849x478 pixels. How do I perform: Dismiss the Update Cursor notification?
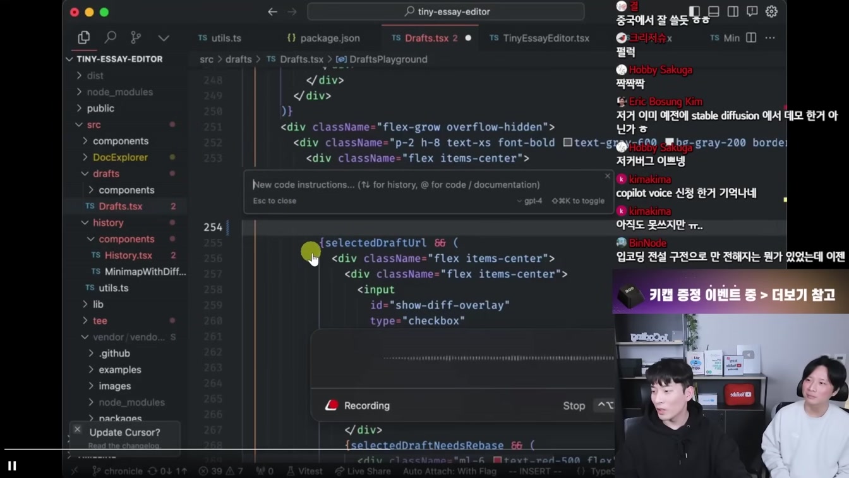point(77,430)
